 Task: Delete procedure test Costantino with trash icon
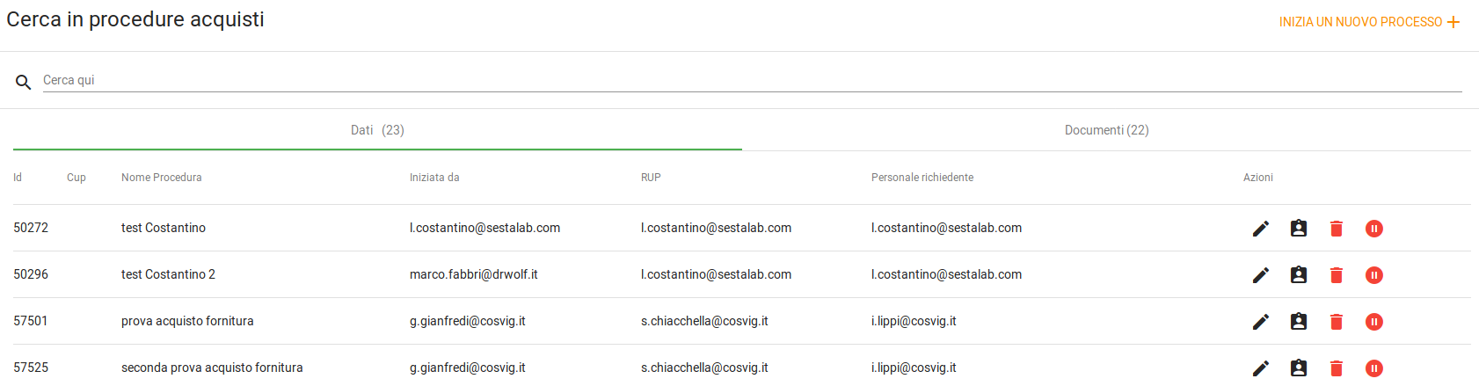click(x=1337, y=229)
